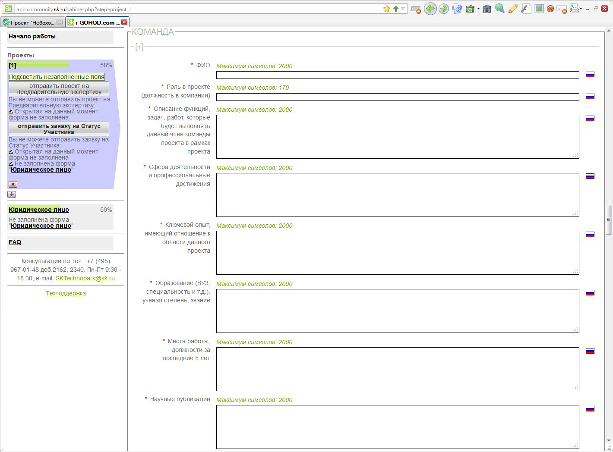Viewport: 613px width, 452px height.
Task: Click the binoculars search icon
Action: point(487,9)
